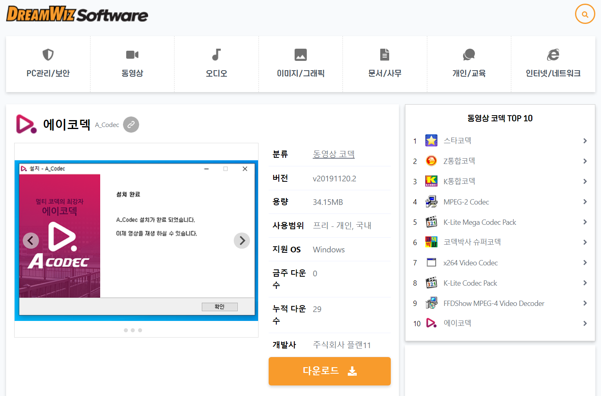Open the 인터넷/네트워크 category tab
The image size is (601, 396).
553,64
